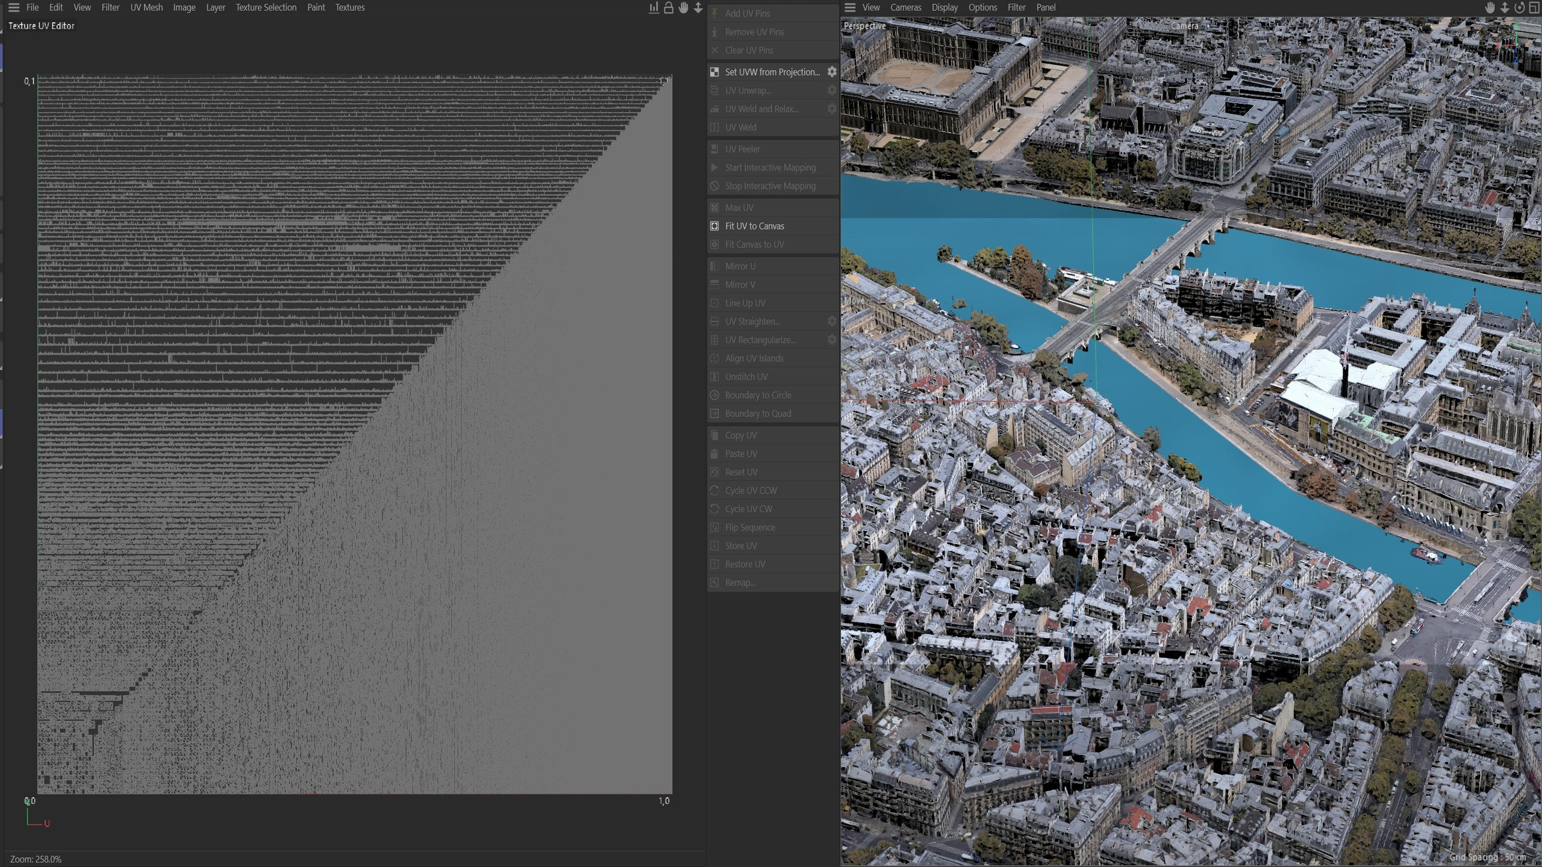Toggle the viewport maximize layout icon
The image size is (1542, 867).
tap(1534, 7)
